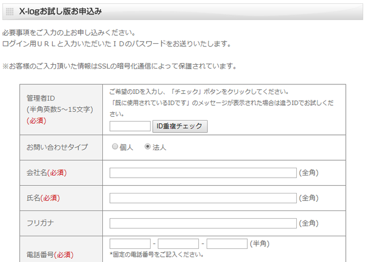Click the *固定の電話番号をご記入ください note
The width and height of the screenshot is (366, 262).
click(x=157, y=254)
